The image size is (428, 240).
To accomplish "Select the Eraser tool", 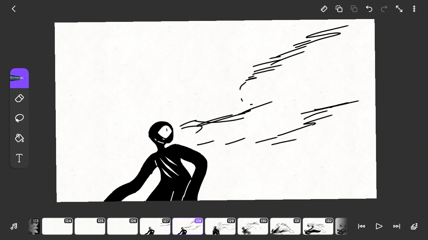I will 19,98.
